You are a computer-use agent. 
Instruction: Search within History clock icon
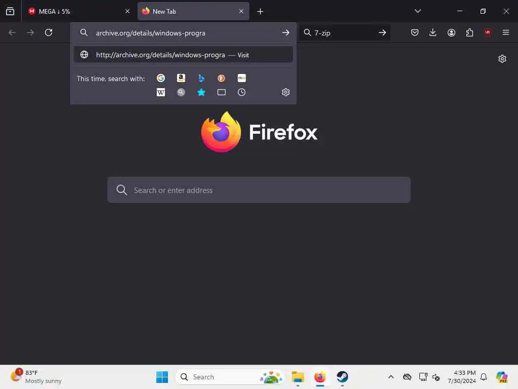[242, 92]
